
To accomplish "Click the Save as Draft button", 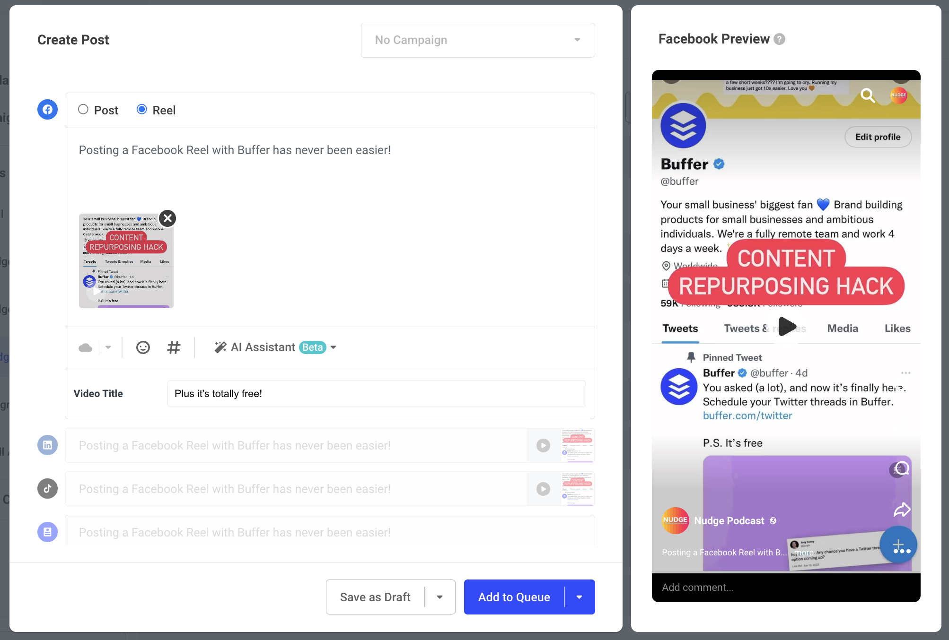I will point(375,597).
